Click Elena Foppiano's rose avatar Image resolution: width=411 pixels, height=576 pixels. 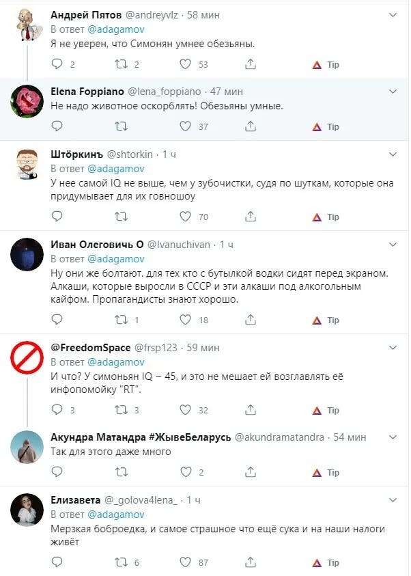pyautogui.click(x=28, y=101)
